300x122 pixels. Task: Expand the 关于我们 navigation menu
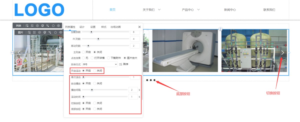(151, 10)
